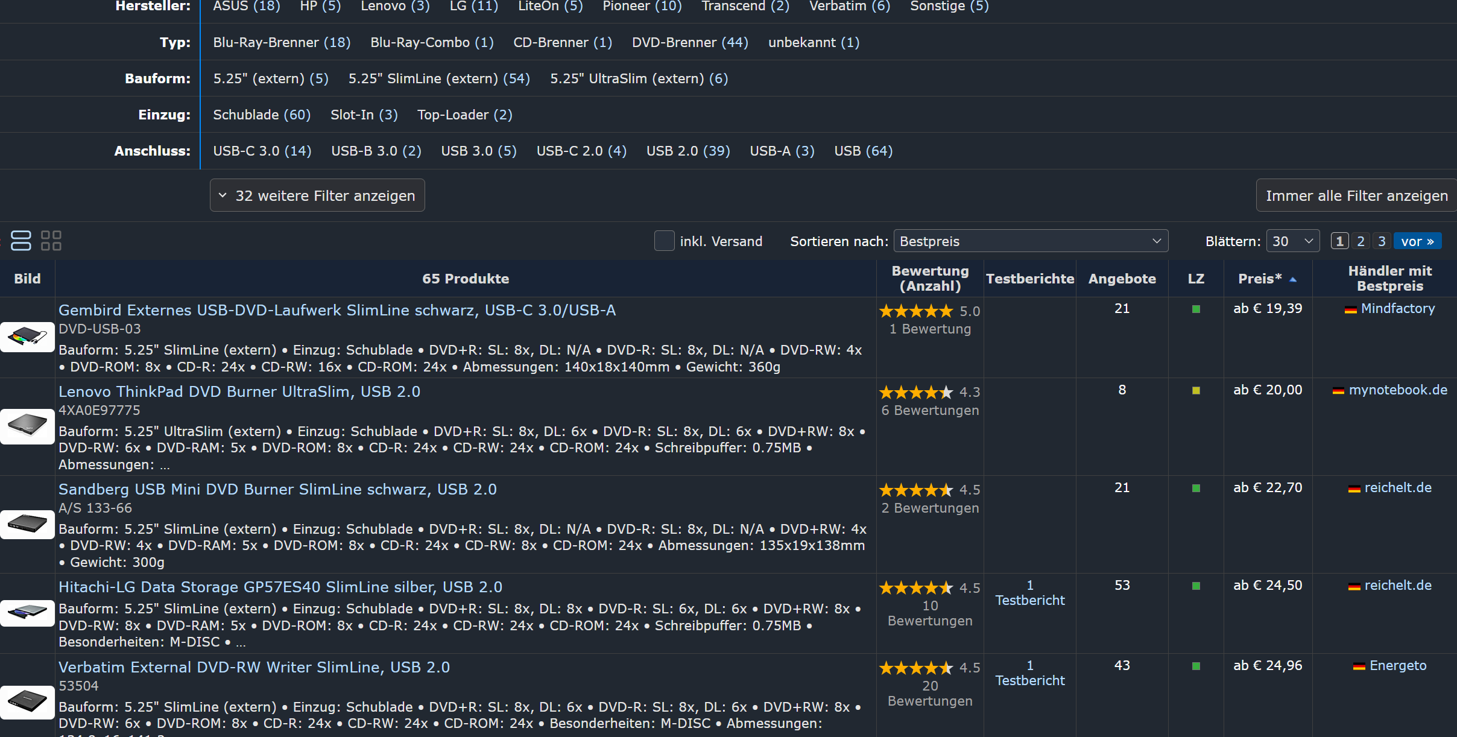This screenshot has height=737, width=1457.
Task: Click Immer alle Filter anzeigen button
Action: 1356,195
